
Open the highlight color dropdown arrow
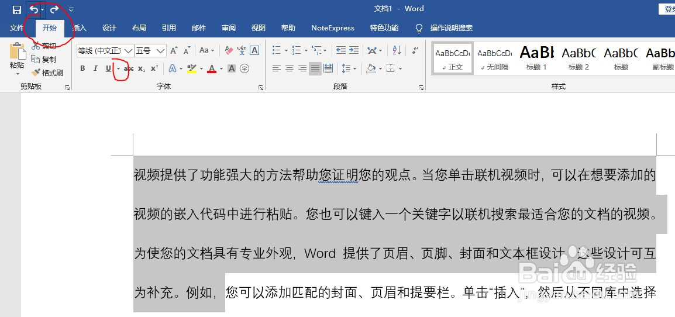click(201, 68)
